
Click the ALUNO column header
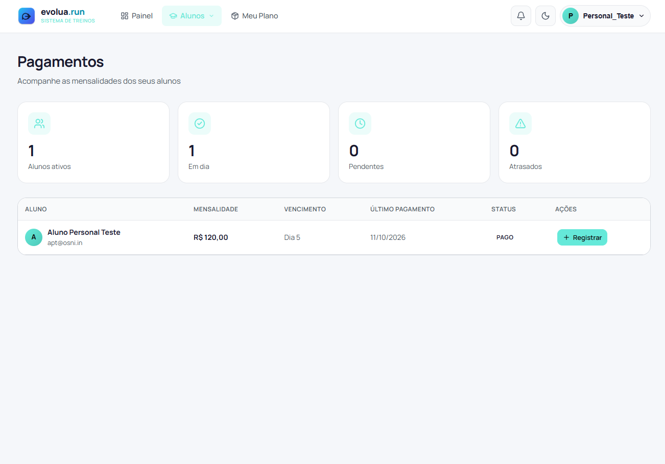[36, 209]
